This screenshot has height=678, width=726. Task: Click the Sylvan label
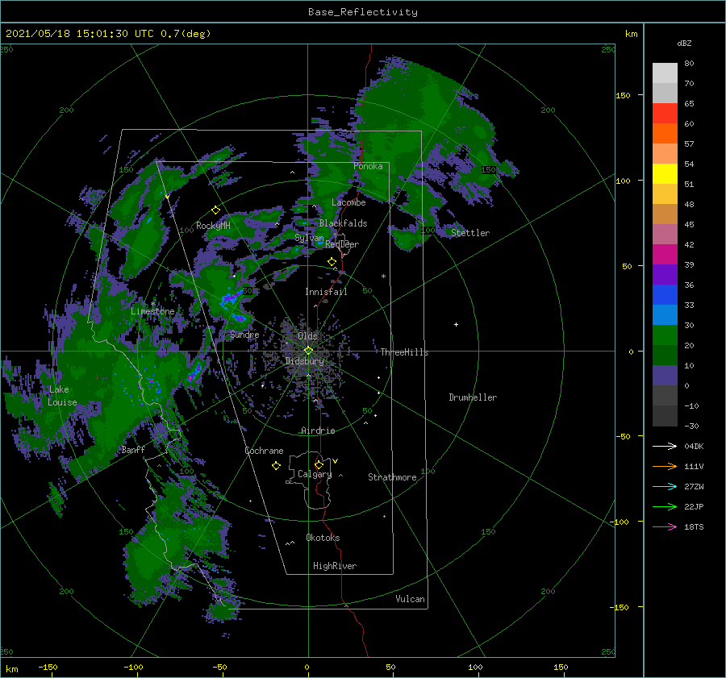click(x=309, y=238)
